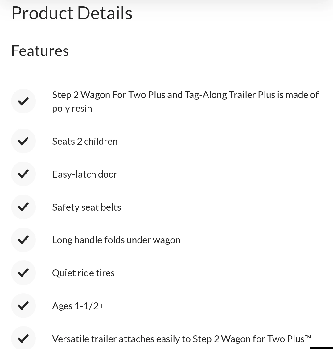Click the 'Ages 1-1/2+' feature text

coord(78,306)
